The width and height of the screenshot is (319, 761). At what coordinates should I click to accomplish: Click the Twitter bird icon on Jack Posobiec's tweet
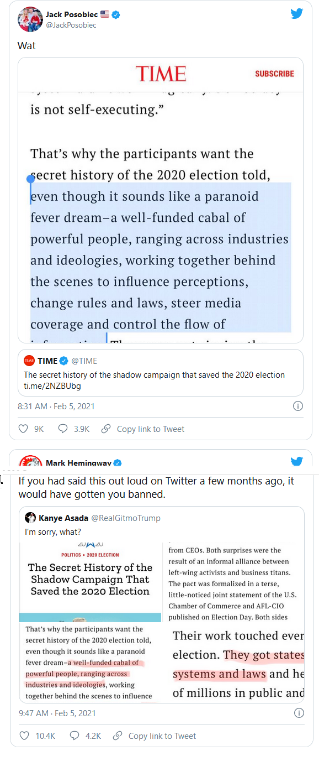[297, 14]
